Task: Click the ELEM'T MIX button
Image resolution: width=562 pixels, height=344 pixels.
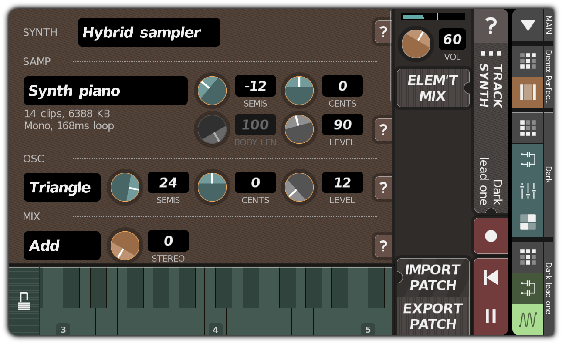Action: pyautogui.click(x=433, y=88)
